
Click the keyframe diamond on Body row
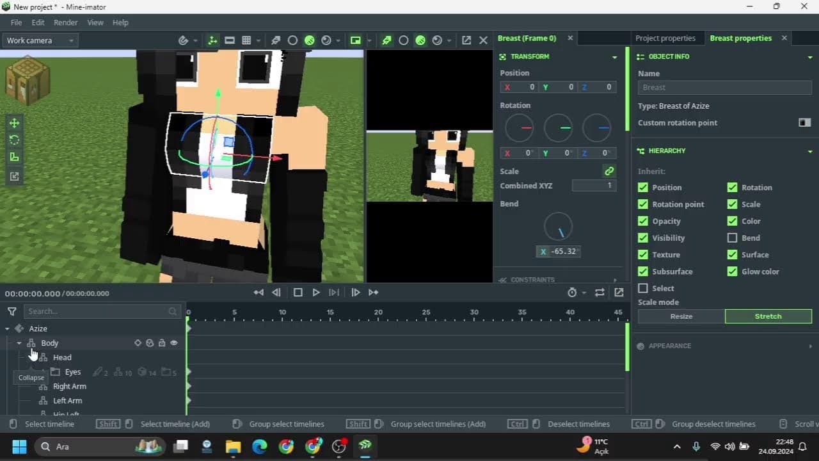tap(138, 343)
